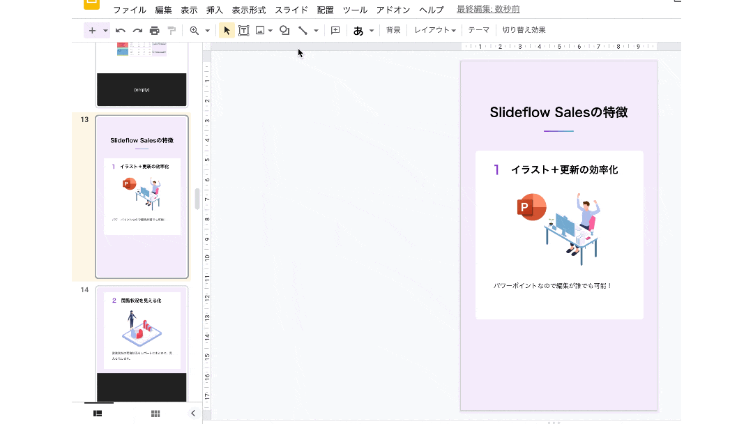Open the new slide dropdown arrow

(x=106, y=31)
